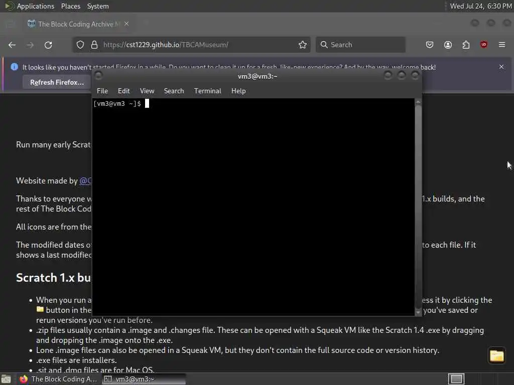
Task: Click the terminal's vertical scrollbar
Action: pos(418,207)
